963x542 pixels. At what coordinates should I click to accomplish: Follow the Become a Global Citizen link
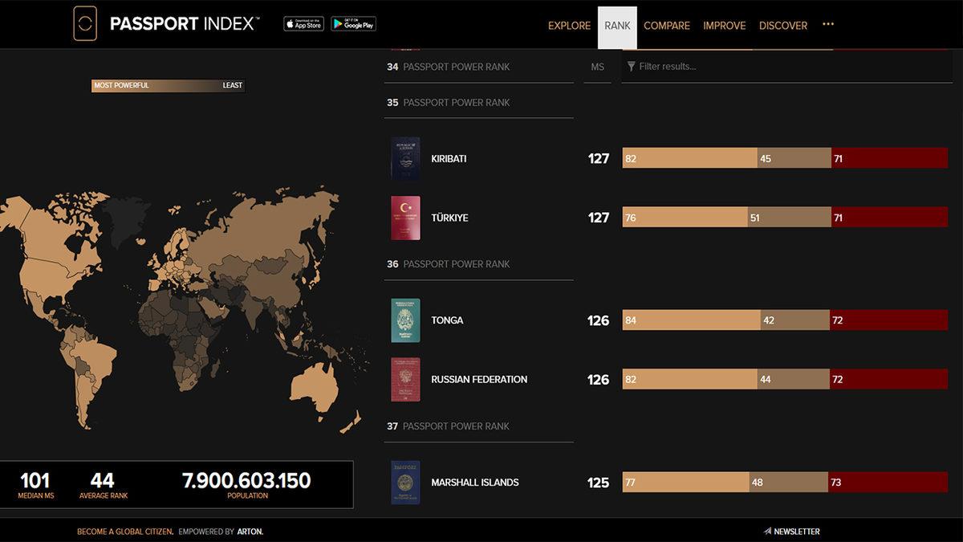[x=124, y=532]
